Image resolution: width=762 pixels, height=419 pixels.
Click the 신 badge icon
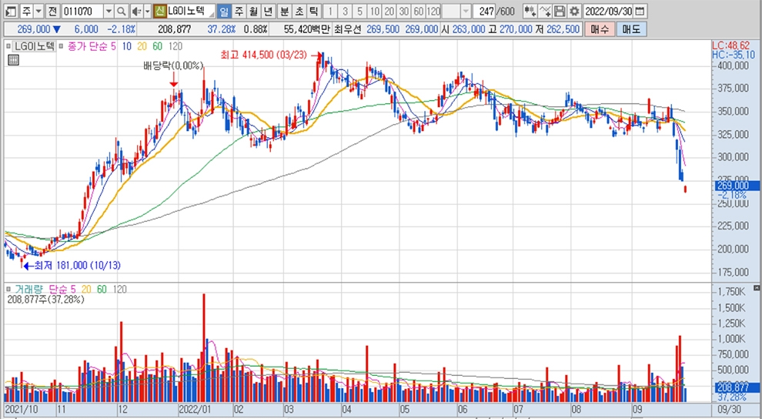point(160,11)
